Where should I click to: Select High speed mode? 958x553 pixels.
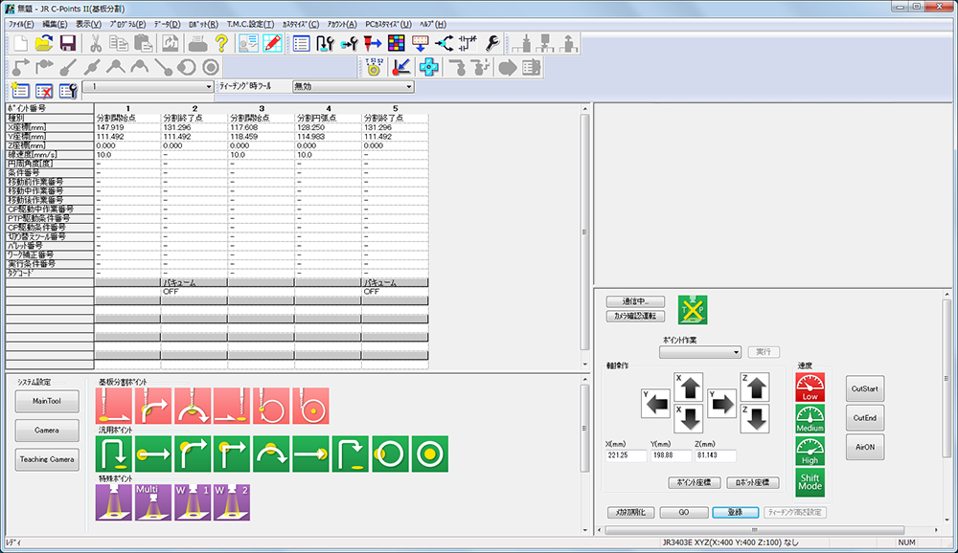pyautogui.click(x=810, y=451)
